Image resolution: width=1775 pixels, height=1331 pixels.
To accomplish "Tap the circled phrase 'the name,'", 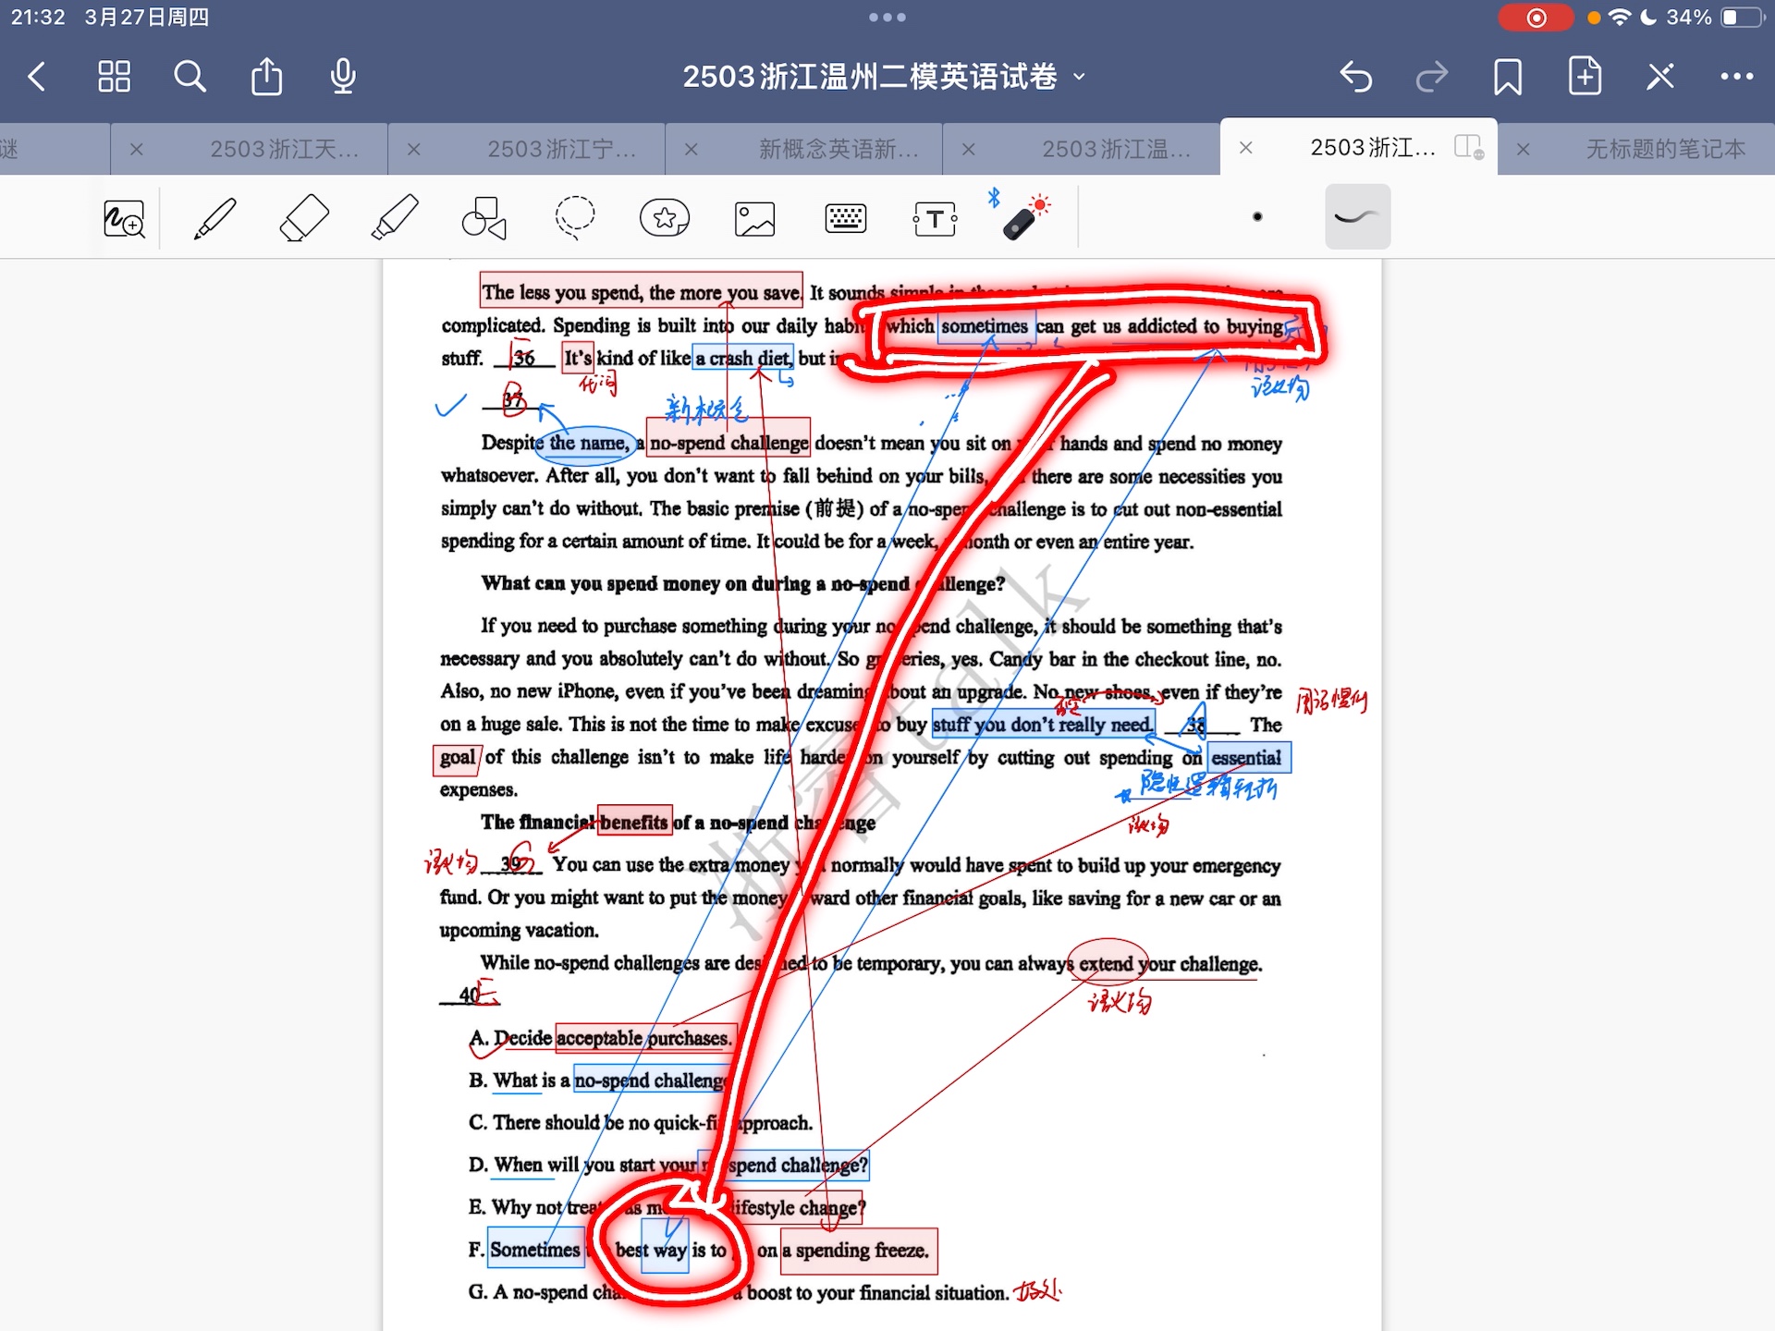I will click(x=589, y=444).
